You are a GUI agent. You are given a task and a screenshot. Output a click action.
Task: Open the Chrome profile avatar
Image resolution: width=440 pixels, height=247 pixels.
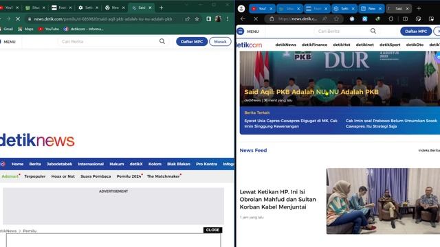pyautogui.click(x=218, y=19)
